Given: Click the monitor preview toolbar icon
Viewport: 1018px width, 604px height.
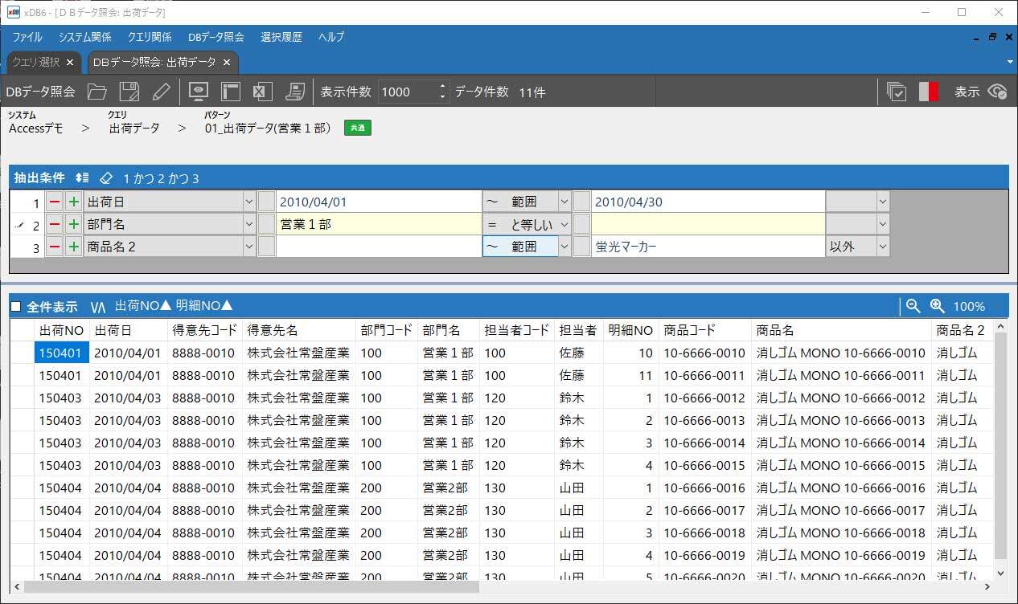Looking at the screenshot, I should (x=199, y=92).
